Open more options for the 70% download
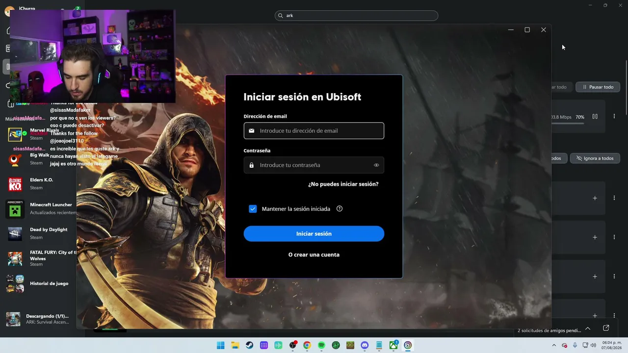Image resolution: width=628 pixels, height=353 pixels. click(614, 117)
